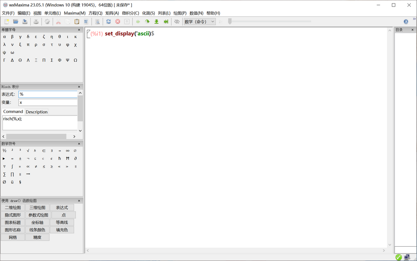Toggle hide-output crossed eye icon
This screenshot has width=417, height=261.
pyautogui.click(x=177, y=22)
